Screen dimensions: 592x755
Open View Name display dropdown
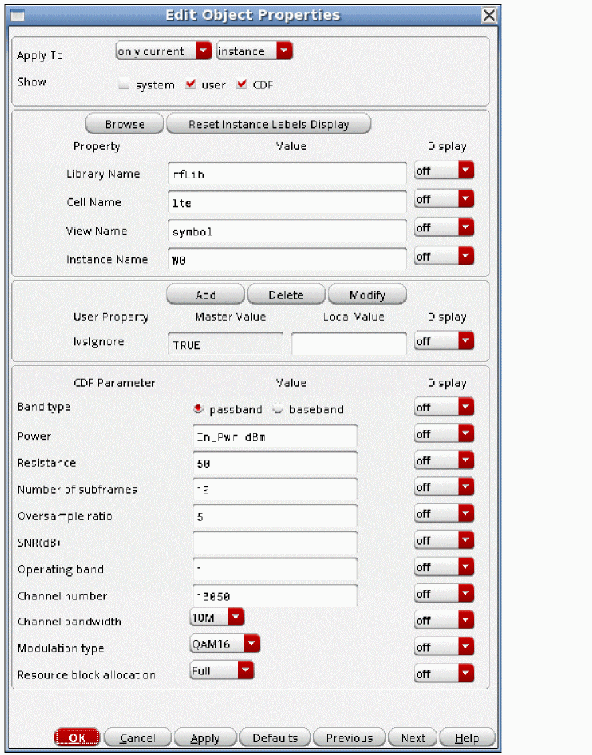[444, 227]
